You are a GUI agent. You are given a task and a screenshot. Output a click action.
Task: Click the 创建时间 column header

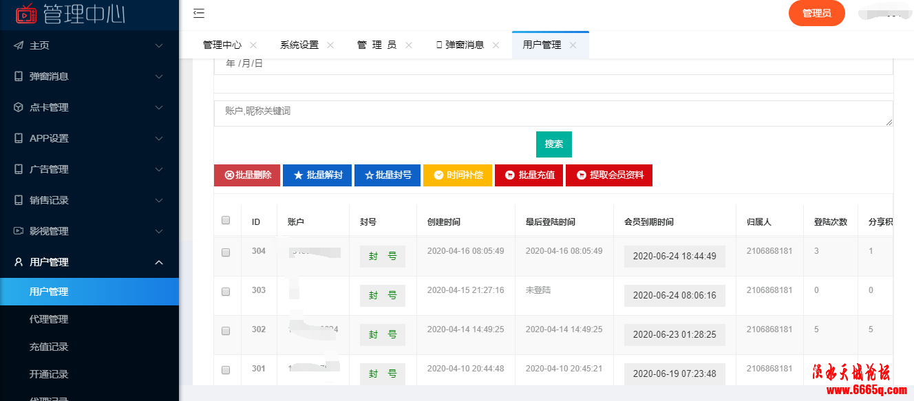pos(444,222)
